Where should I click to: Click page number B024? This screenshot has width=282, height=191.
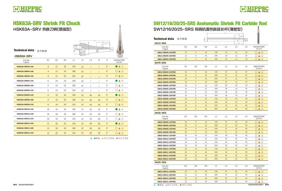[x=267, y=185]
